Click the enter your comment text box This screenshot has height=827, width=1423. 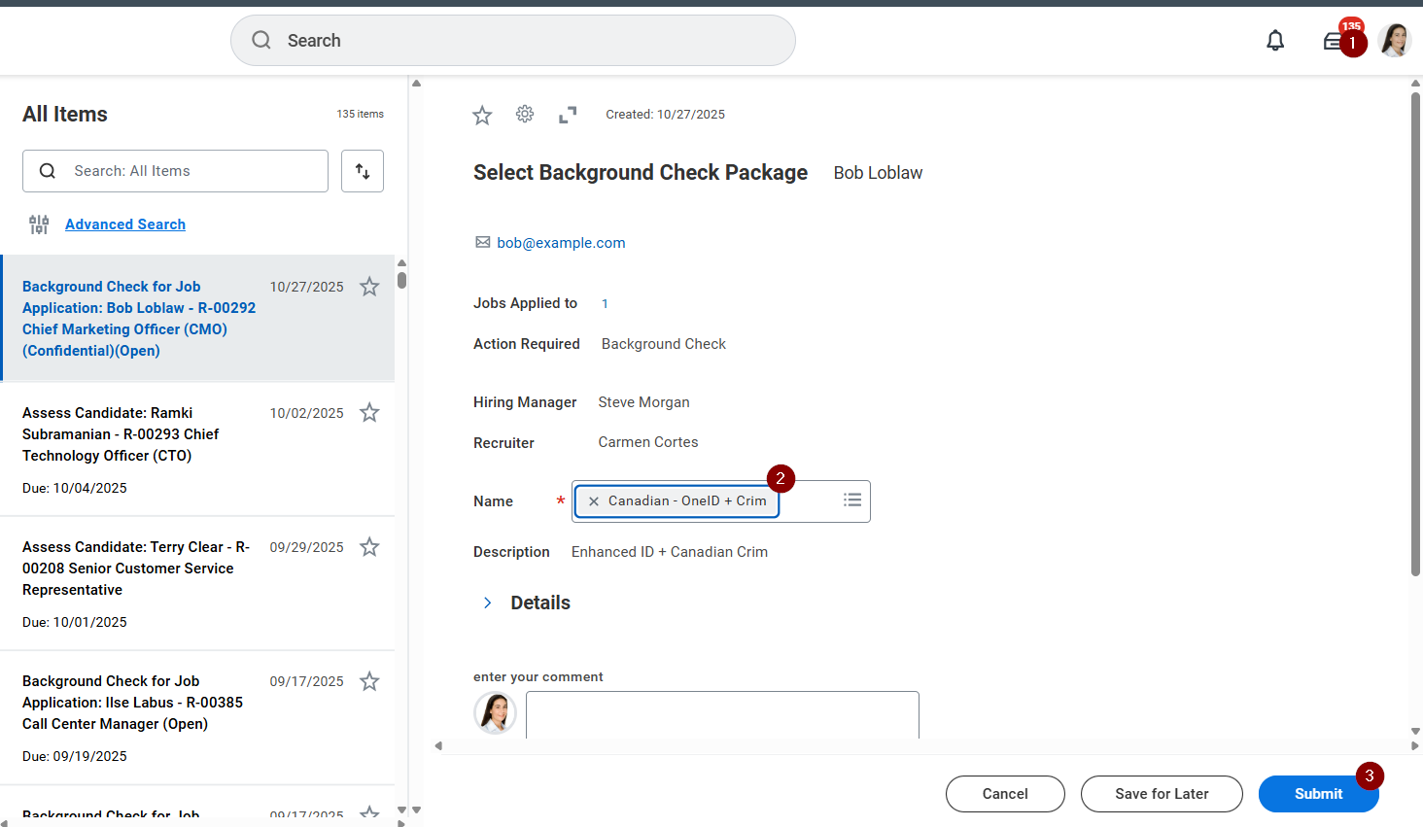[722, 714]
